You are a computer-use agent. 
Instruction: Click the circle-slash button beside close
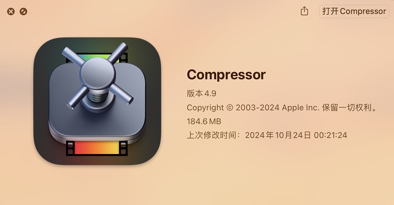[24, 11]
